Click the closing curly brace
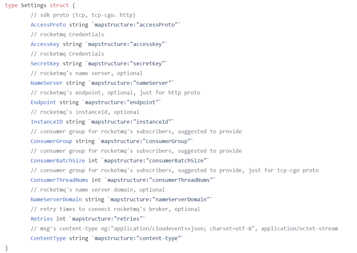Image resolution: width=357 pixels, height=253 pixels. (x=7, y=248)
